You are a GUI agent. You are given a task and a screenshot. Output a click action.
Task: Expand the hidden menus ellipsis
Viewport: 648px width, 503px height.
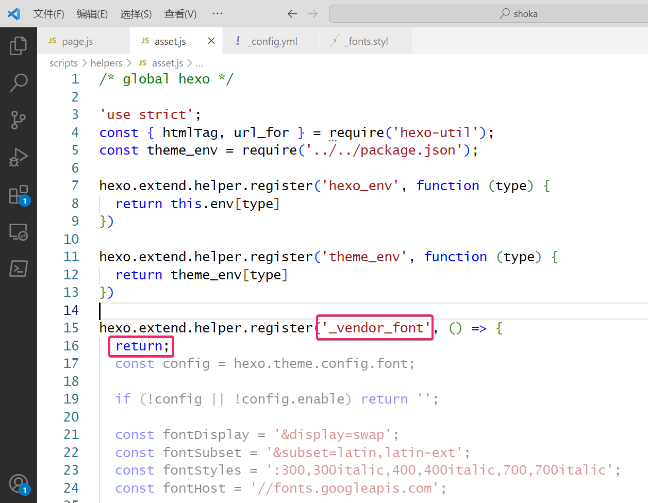click(x=218, y=14)
